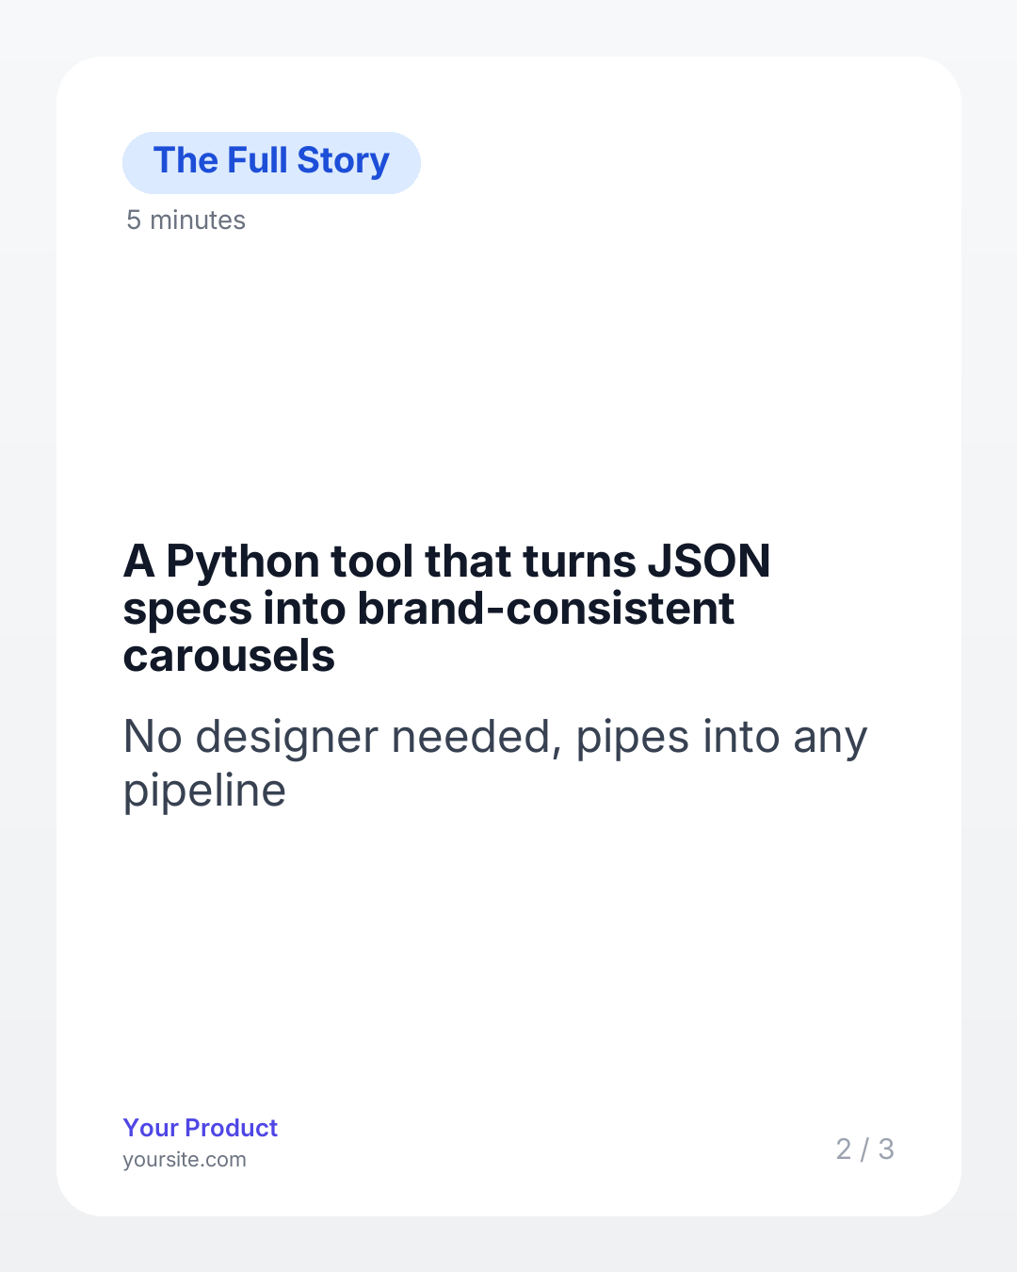Click the "2 / 3" slide counter

tap(864, 1150)
